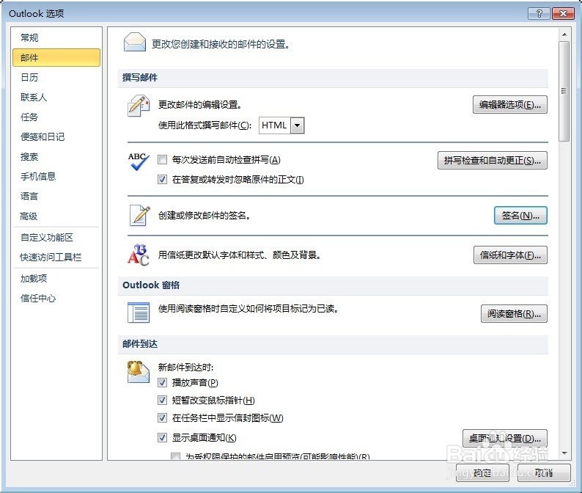The height and width of the screenshot is (493, 582).
Task: Toggle 短暂改变鼠标指针 checkbox
Action: (162, 400)
